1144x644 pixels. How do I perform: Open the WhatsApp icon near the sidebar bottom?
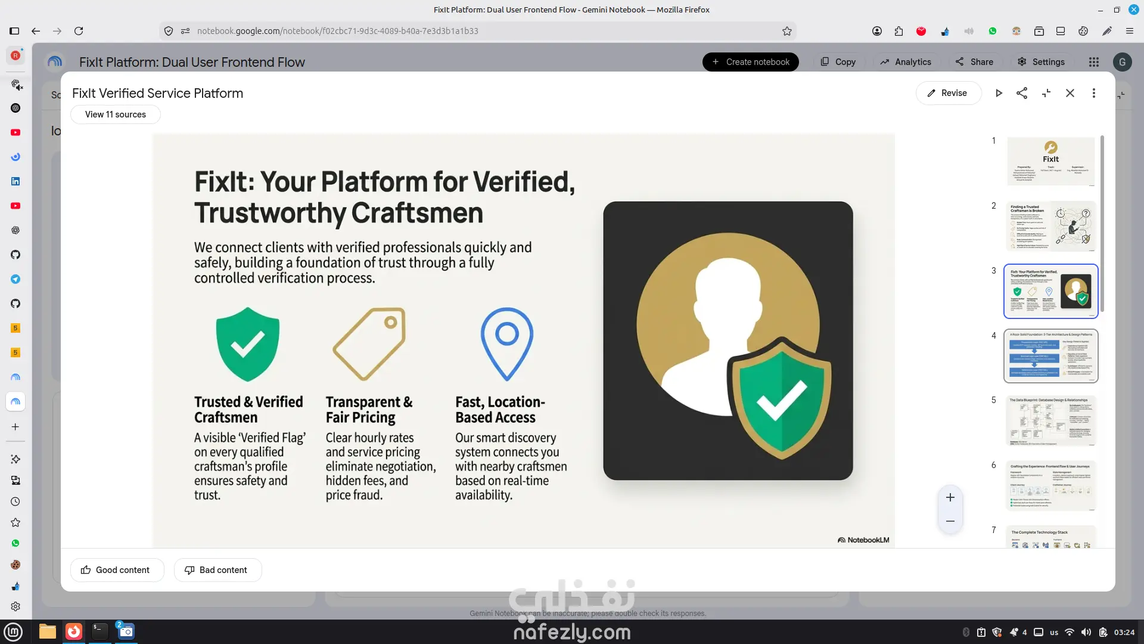coord(15,543)
